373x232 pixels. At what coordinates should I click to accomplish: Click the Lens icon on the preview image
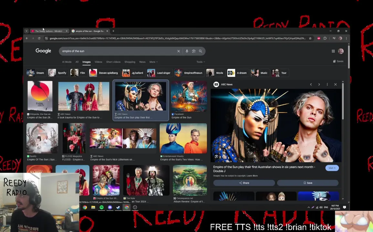[x=216, y=157]
